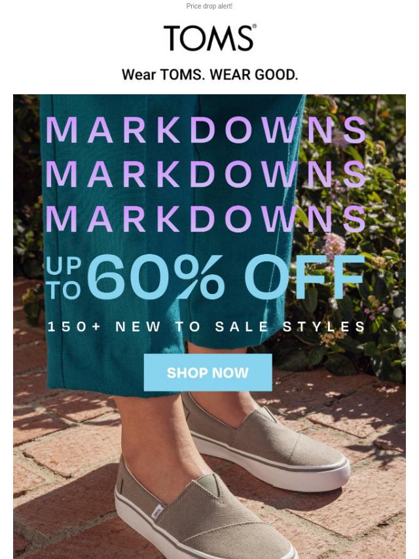Click the TOMS logo at the top

coord(209,38)
